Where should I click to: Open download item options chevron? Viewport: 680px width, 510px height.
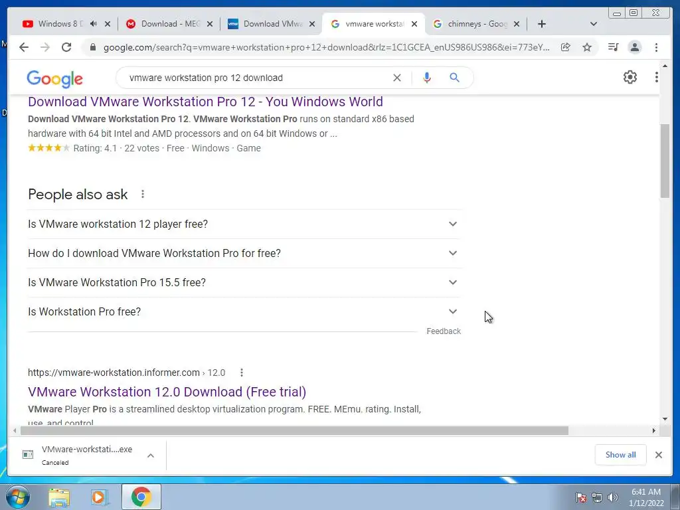(151, 456)
